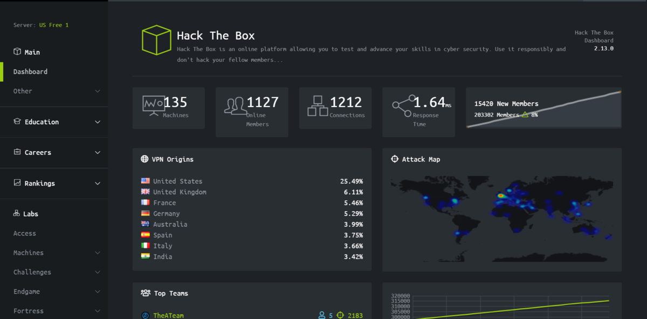The width and height of the screenshot is (647, 319).
Task: Click the 135 Machines count
Action: (175, 102)
